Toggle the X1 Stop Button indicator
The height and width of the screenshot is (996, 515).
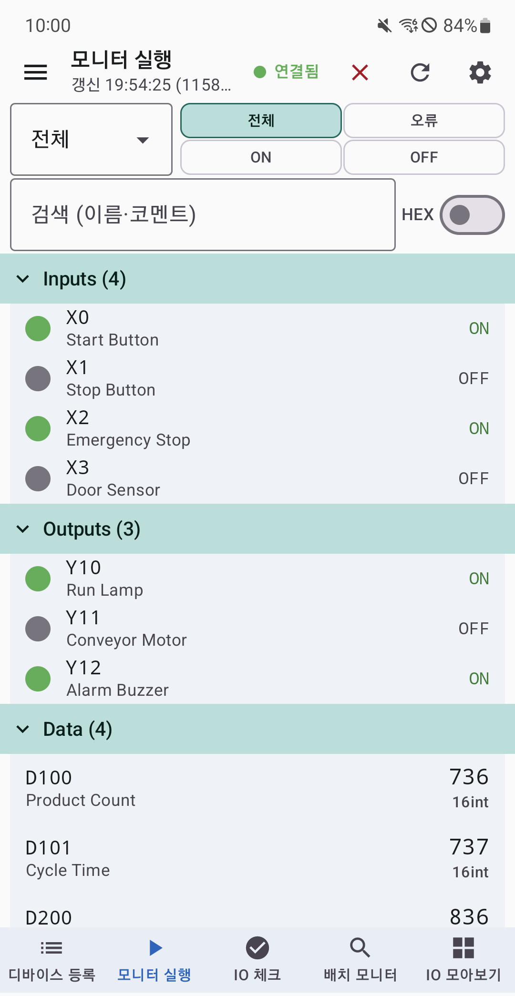[x=38, y=378]
